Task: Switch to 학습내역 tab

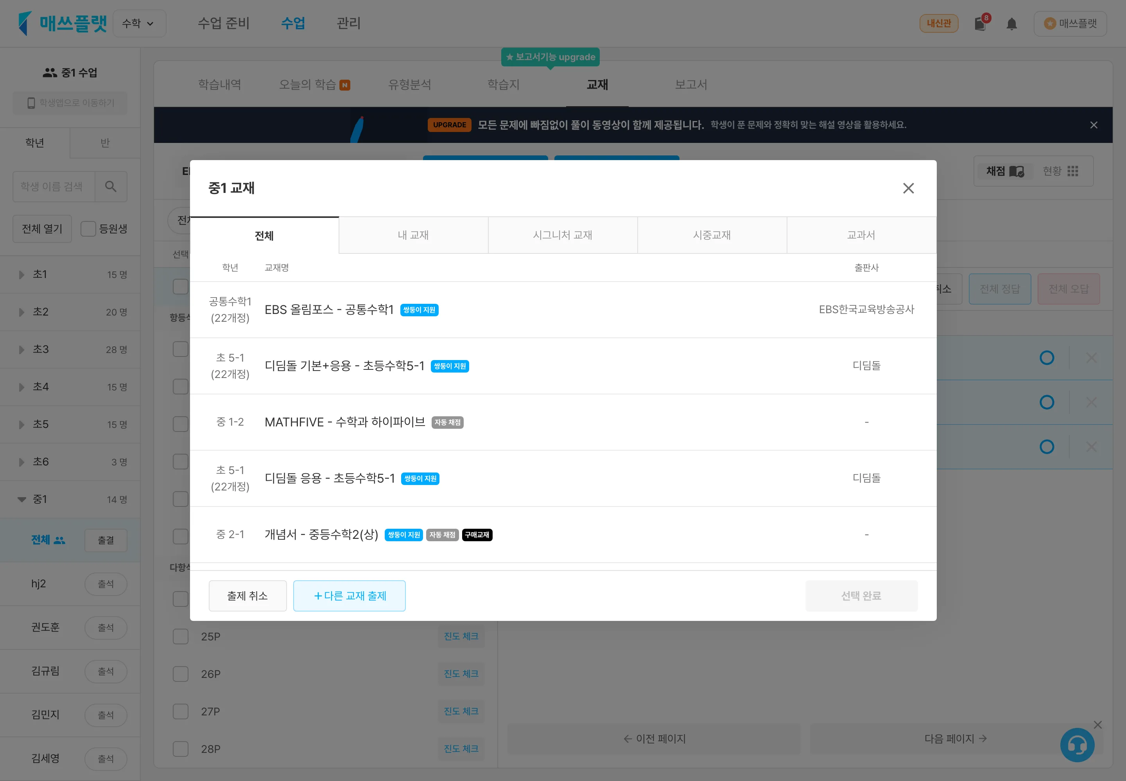Action: pyautogui.click(x=219, y=85)
